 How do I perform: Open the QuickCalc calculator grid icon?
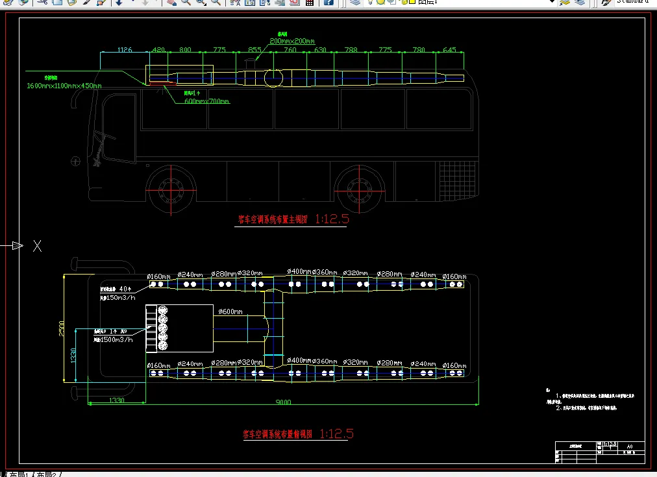[x=309, y=2]
